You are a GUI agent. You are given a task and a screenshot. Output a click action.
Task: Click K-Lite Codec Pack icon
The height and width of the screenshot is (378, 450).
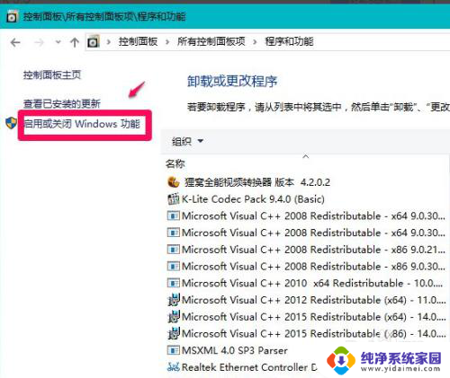[x=174, y=199]
